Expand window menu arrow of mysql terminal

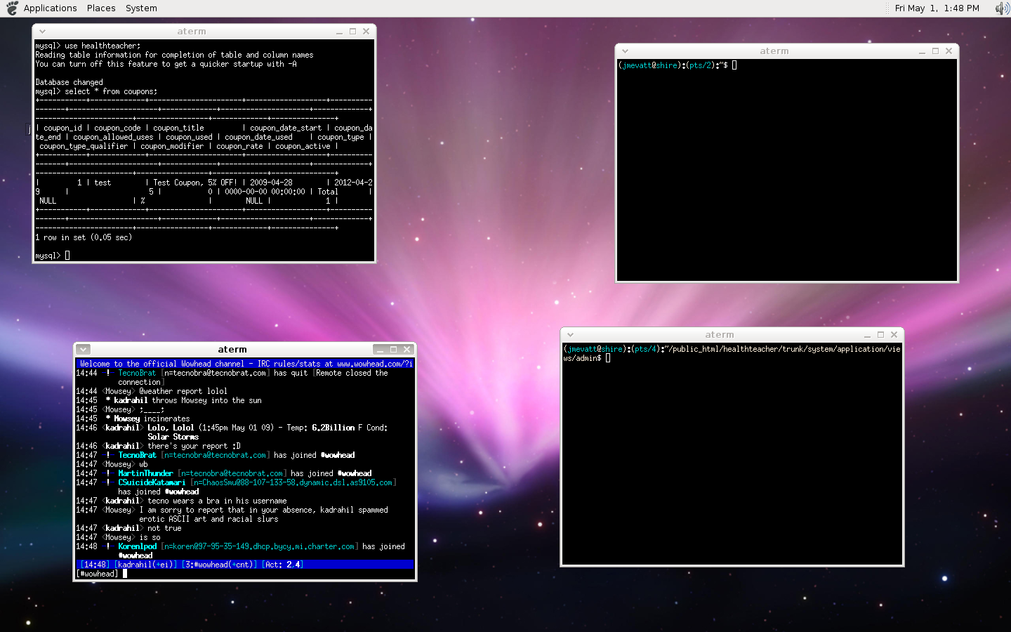click(42, 32)
